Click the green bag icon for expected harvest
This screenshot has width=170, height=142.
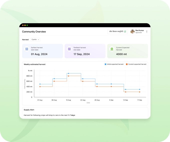click(x=112, y=49)
